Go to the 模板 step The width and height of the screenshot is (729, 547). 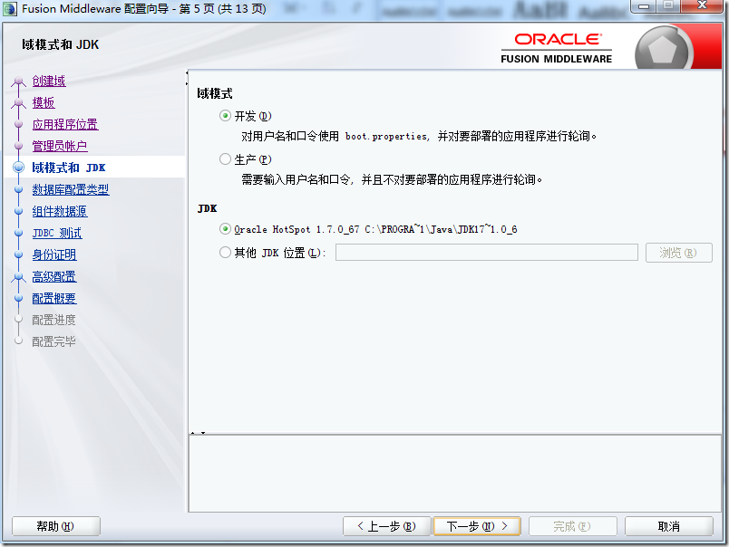click(44, 102)
